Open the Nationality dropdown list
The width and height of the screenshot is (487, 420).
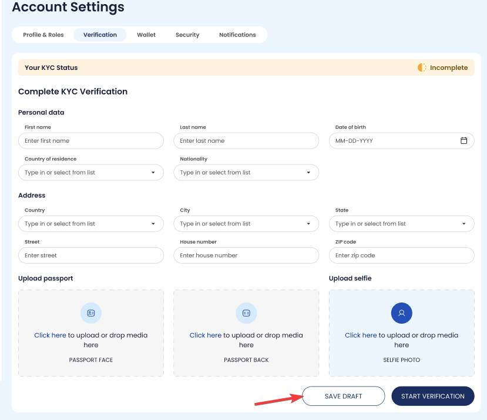point(308,173)
